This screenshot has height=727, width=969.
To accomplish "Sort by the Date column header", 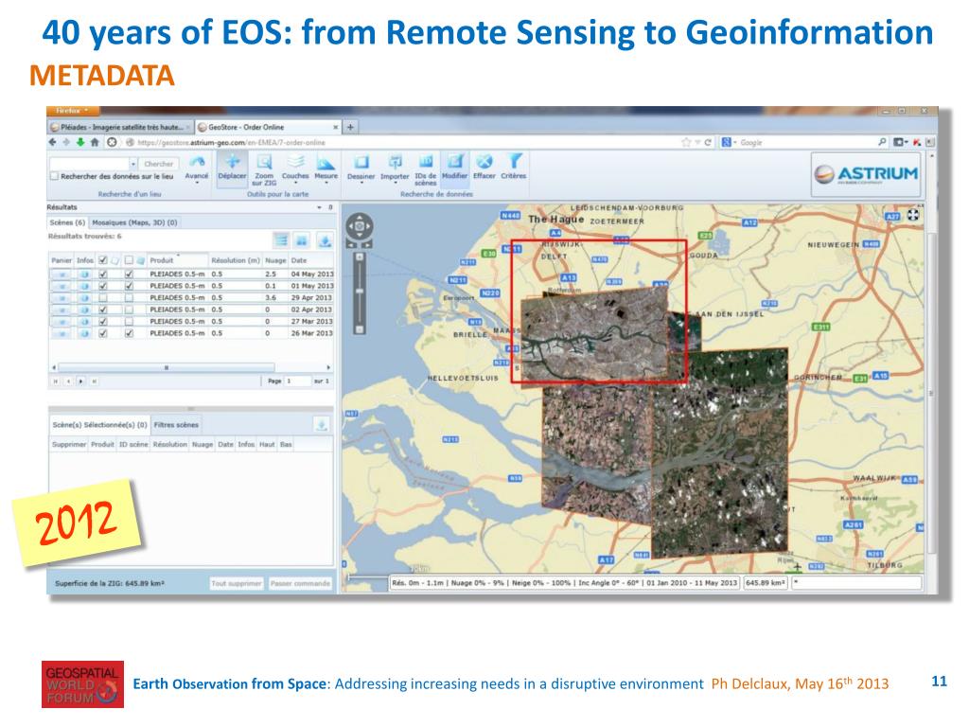I will point(310,260).
